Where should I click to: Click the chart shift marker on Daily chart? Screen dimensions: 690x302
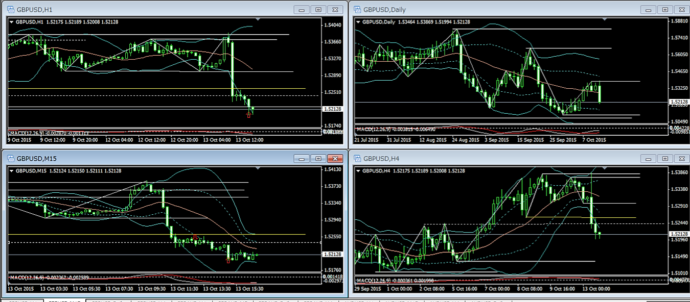coord(605,19)
